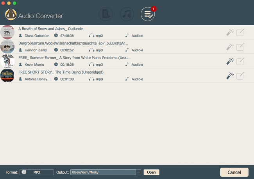Select the DergroßeIrrtum cover showing 6% progress
Image resolution: width=254 pixels, height=179 pixels.
point(7,47)
